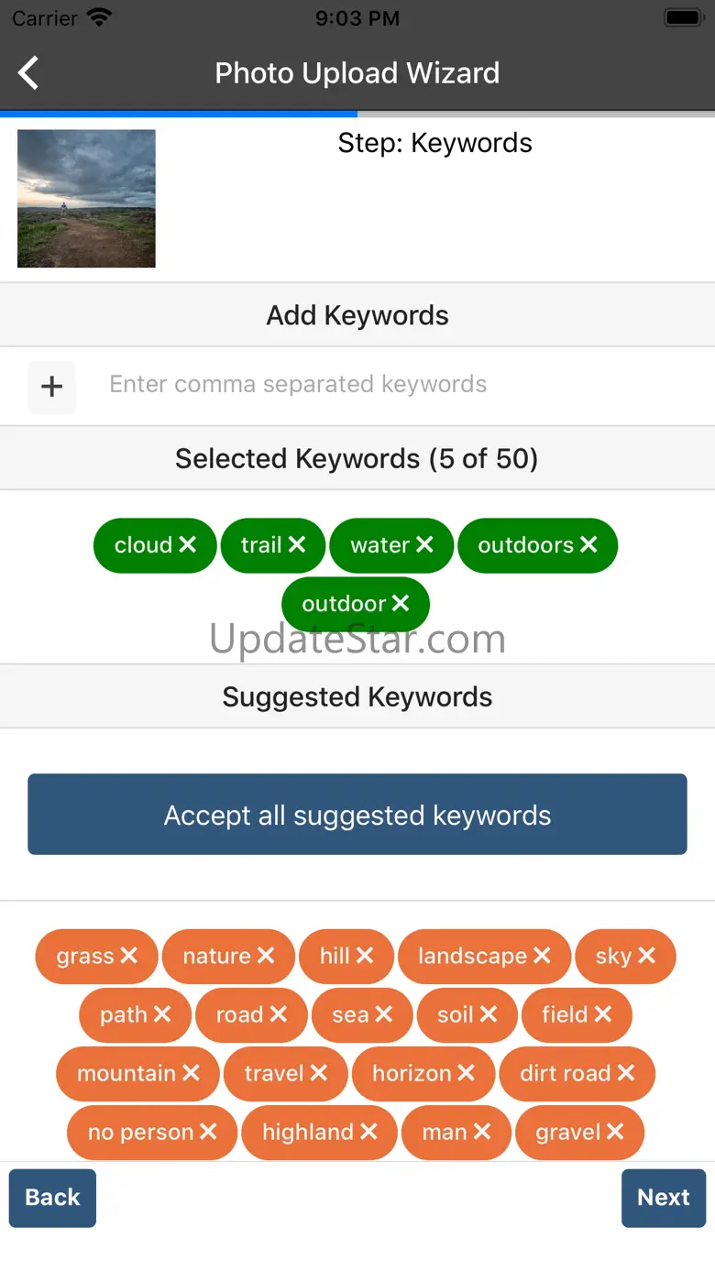Dismiss the suggested keyword 'grass'
Screen dimensions: 715x1271
point(129,956)
